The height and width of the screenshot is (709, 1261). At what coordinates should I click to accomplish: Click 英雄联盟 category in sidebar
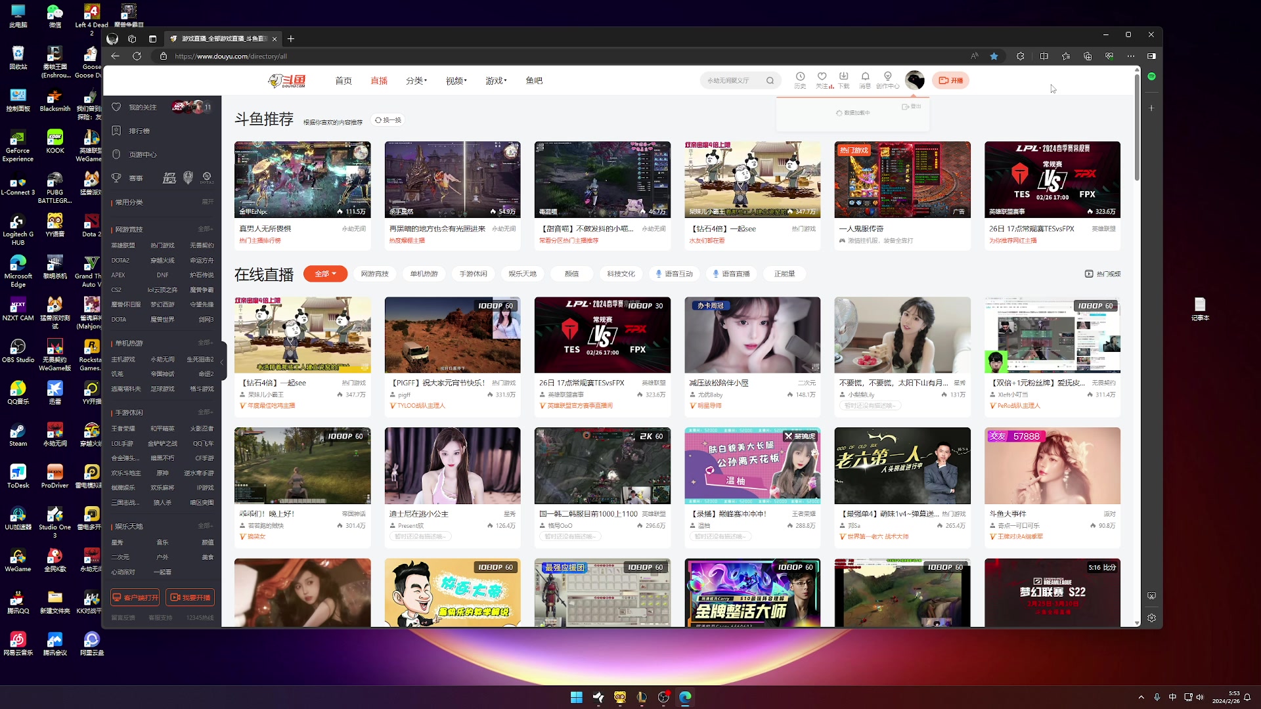(x=123, y=246)
